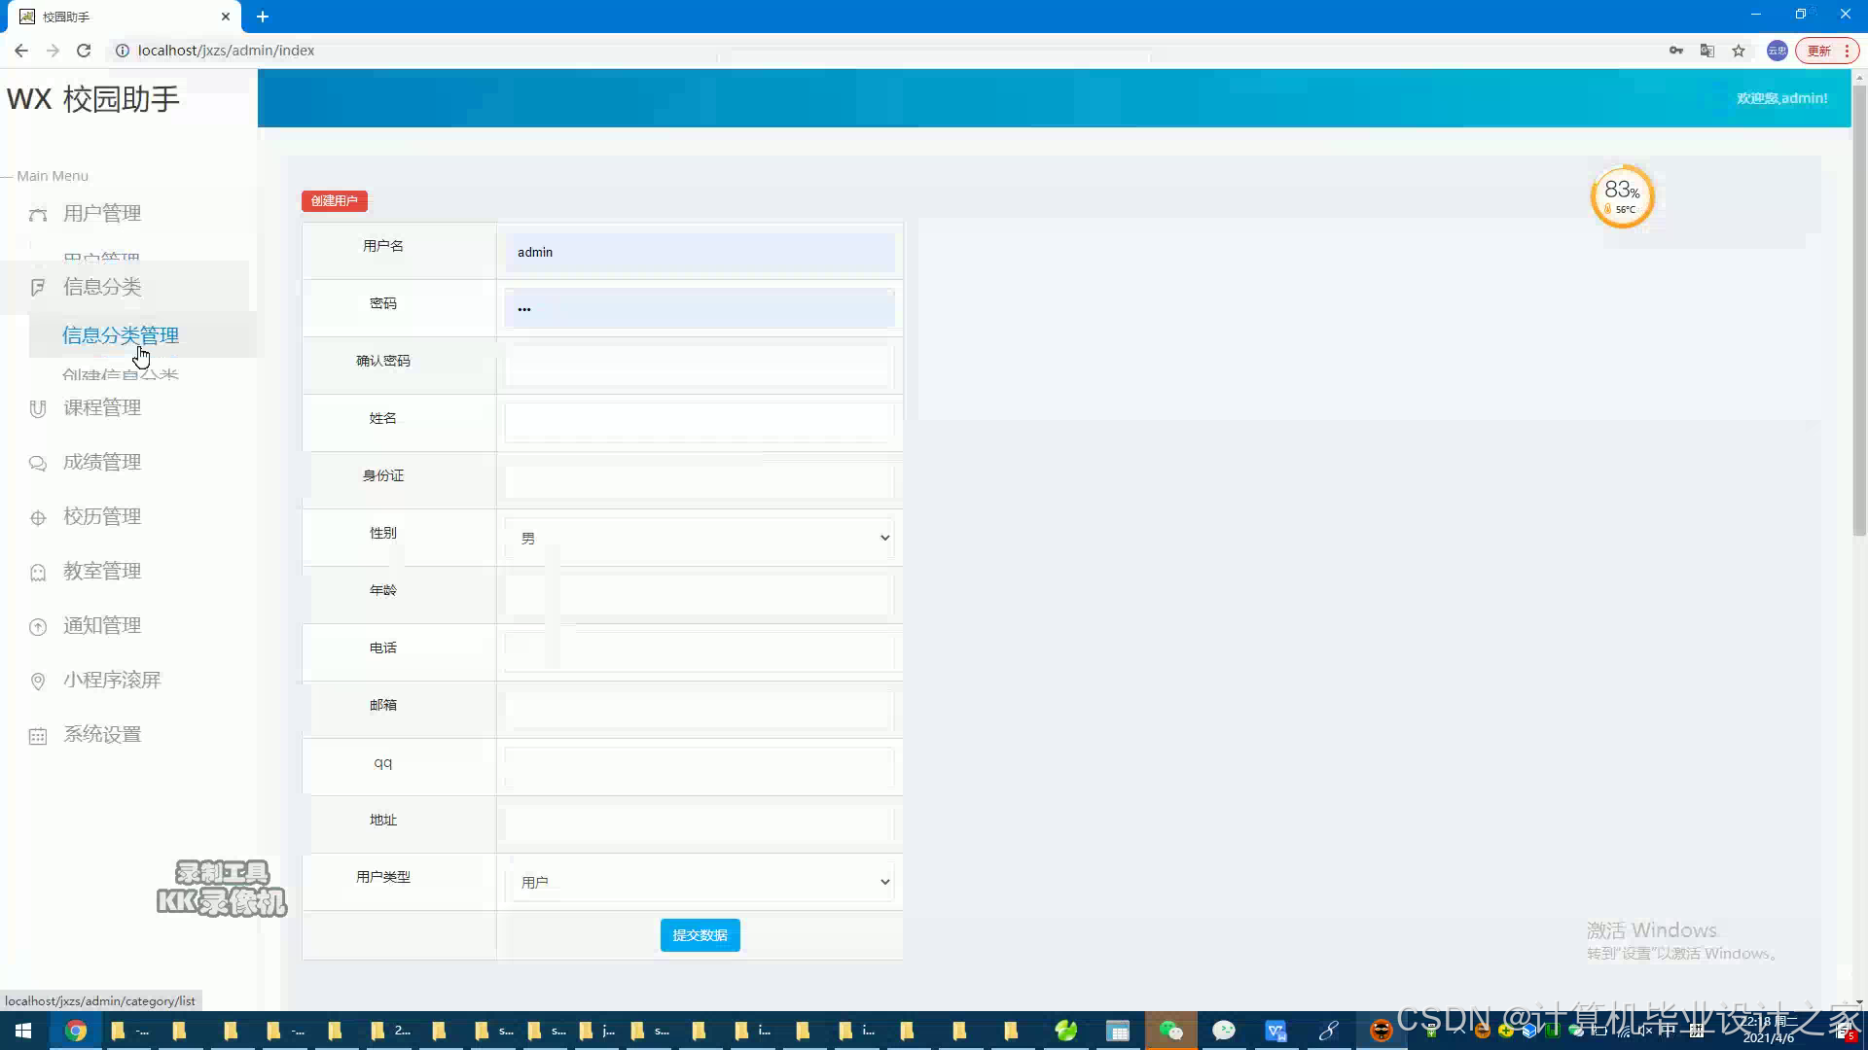The image size is (1868, 1050).
Task: Expand 小程序滚屏 sidebar section
Action: tap(112, 680)
